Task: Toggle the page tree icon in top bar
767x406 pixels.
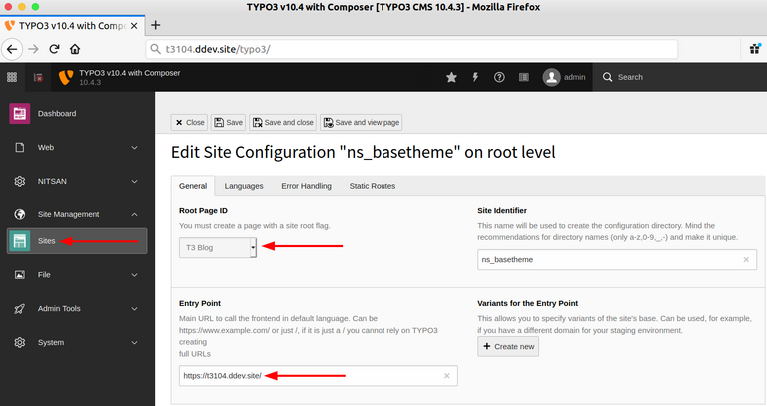Action: pos(38,77)
